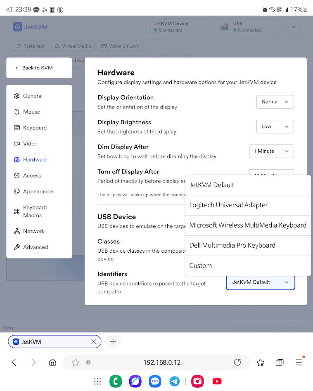Close the JetKVM browser tab

(x=94, y=341)
